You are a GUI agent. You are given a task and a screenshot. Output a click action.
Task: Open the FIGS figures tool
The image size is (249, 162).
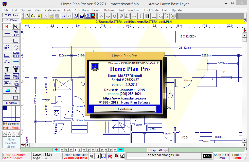pos(16,76)
